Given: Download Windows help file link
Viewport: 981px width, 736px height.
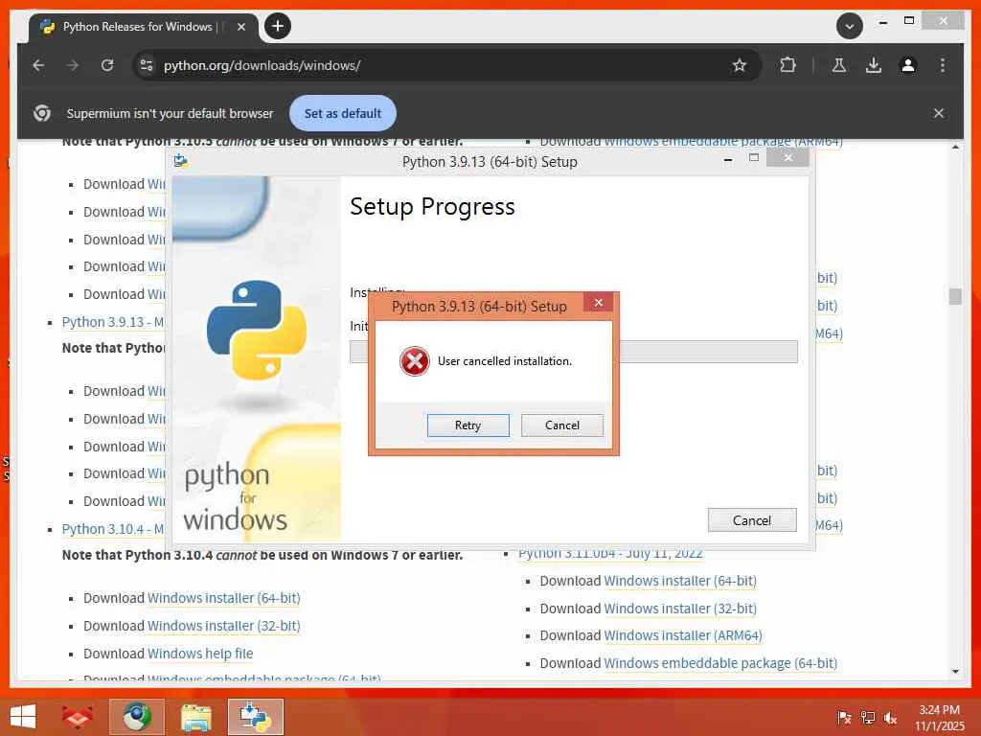Looking at the screenshot, I should click(200, 654).
